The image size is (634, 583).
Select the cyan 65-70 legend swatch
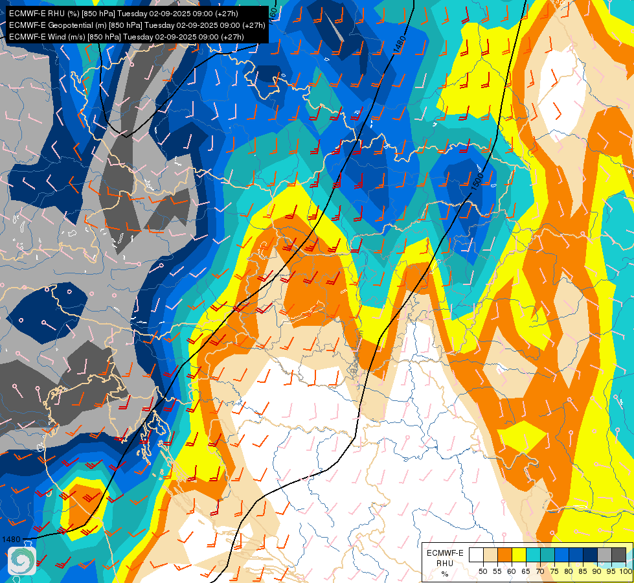click(534, 554)
